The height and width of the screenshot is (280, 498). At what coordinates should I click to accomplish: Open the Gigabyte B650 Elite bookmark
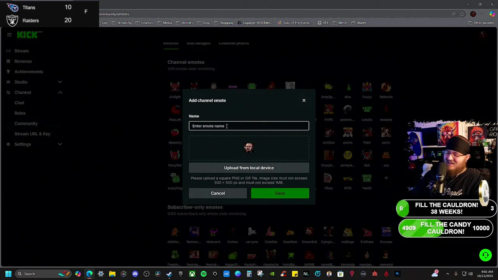coord(255,23)
